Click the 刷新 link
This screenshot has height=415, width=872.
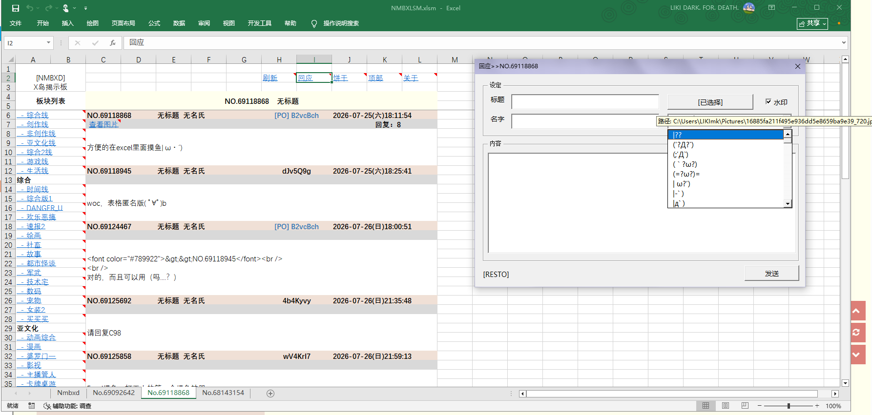click(270, 78)
